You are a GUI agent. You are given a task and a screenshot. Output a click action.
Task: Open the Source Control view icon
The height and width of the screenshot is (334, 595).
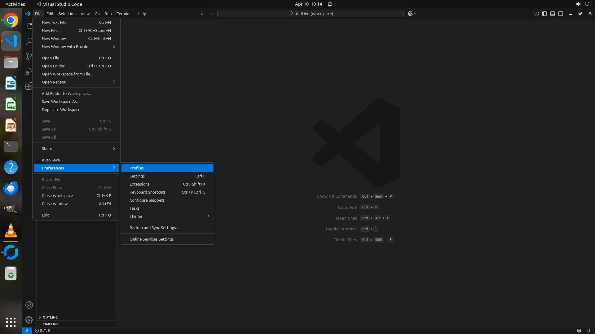(x=29, y=56)
